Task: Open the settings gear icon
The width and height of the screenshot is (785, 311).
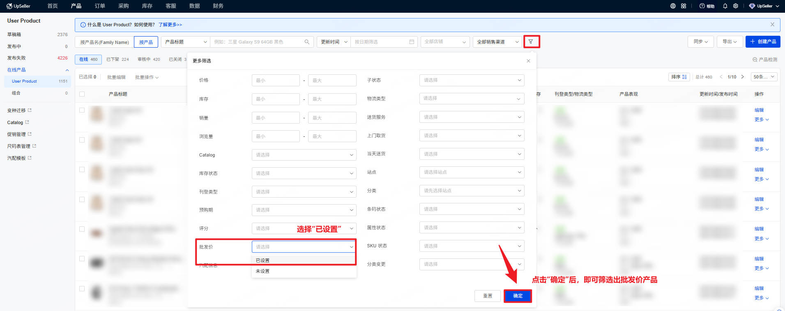Action: click(x=736, y=6)
